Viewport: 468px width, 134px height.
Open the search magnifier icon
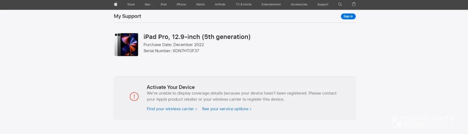tap(340, 4)
